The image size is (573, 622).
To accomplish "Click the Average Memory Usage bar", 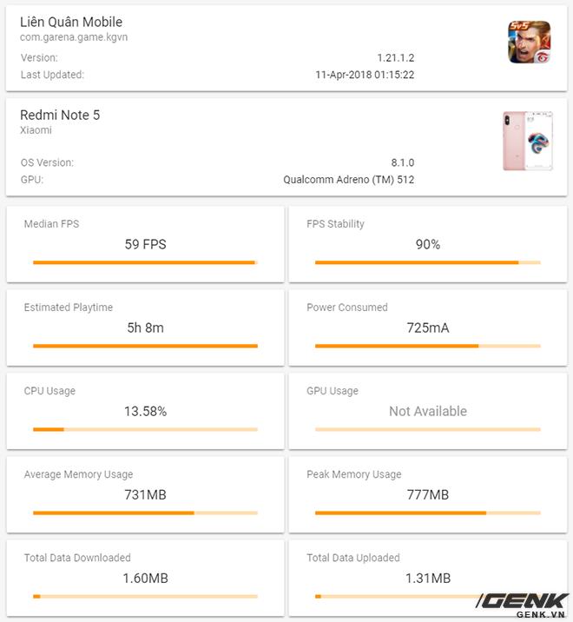I will click(x=145, y=513).
